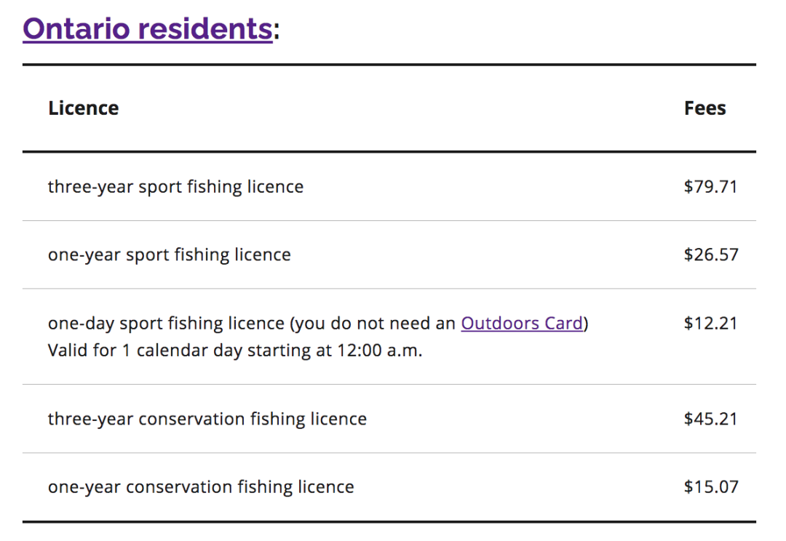Screen dimensions: 786x541
Task: Select the three-year conservation fishing licence row
Action: pyautogui.click(x=389, y=419)
